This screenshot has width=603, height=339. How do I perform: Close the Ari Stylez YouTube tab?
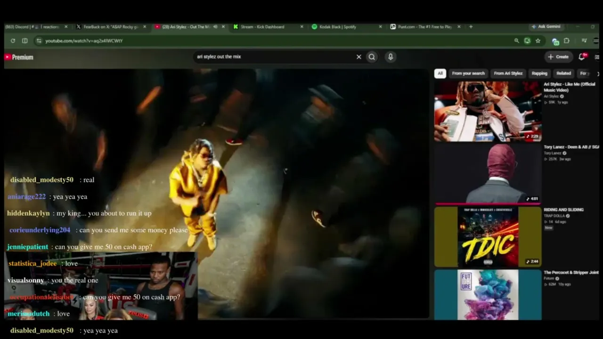pos(223,27)
